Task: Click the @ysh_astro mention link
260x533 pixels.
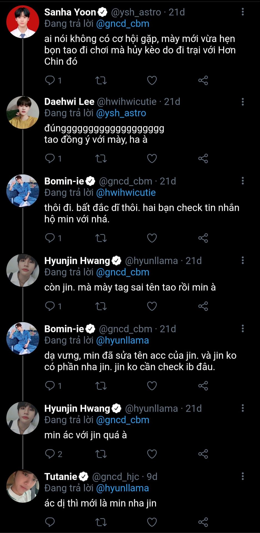Action: point(121,113)
